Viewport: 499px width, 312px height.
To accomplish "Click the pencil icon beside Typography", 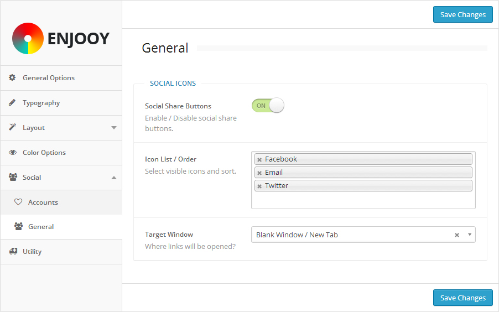I will (12, 103).
